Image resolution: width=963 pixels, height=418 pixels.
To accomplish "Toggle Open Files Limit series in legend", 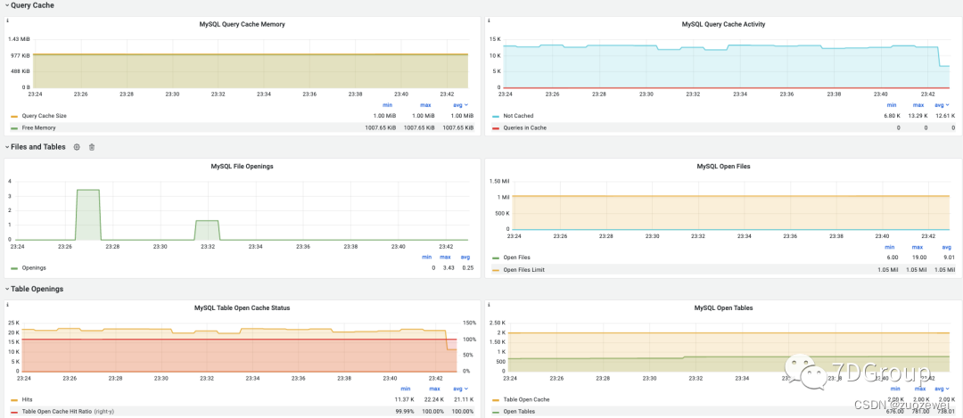I will [x=524, y=269].
